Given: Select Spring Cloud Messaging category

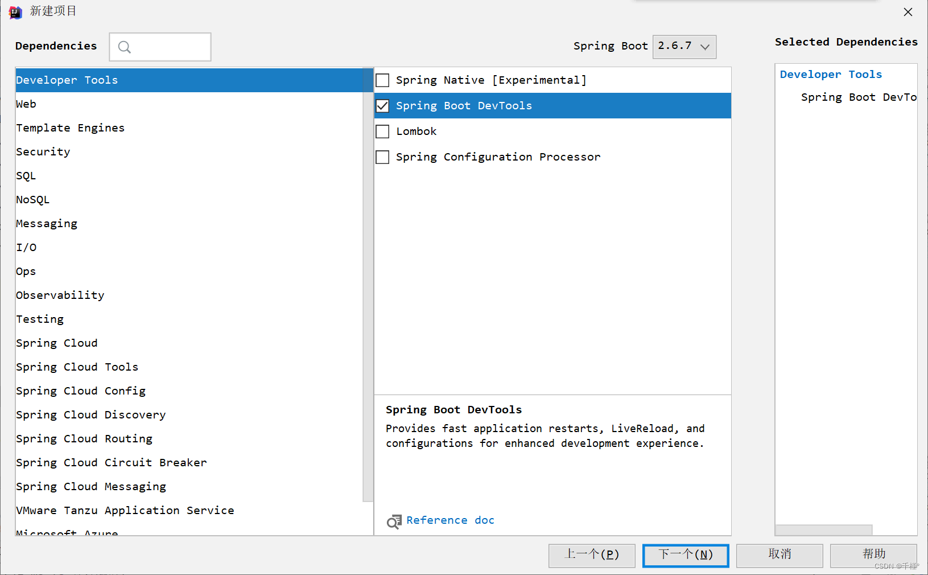Looking at the screenshot, I should [189, 487].
